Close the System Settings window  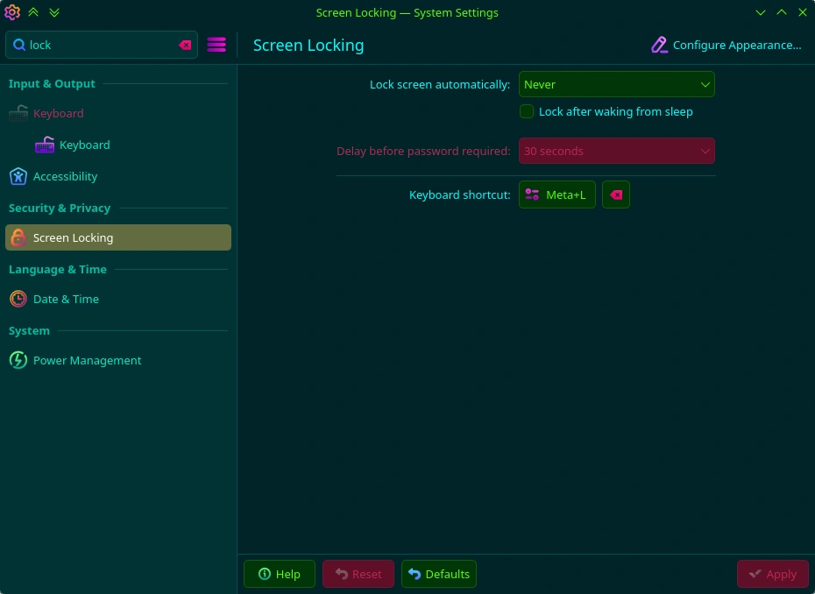803,12
